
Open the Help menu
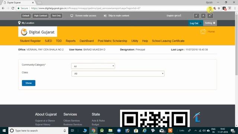click(x=145, y=41)
